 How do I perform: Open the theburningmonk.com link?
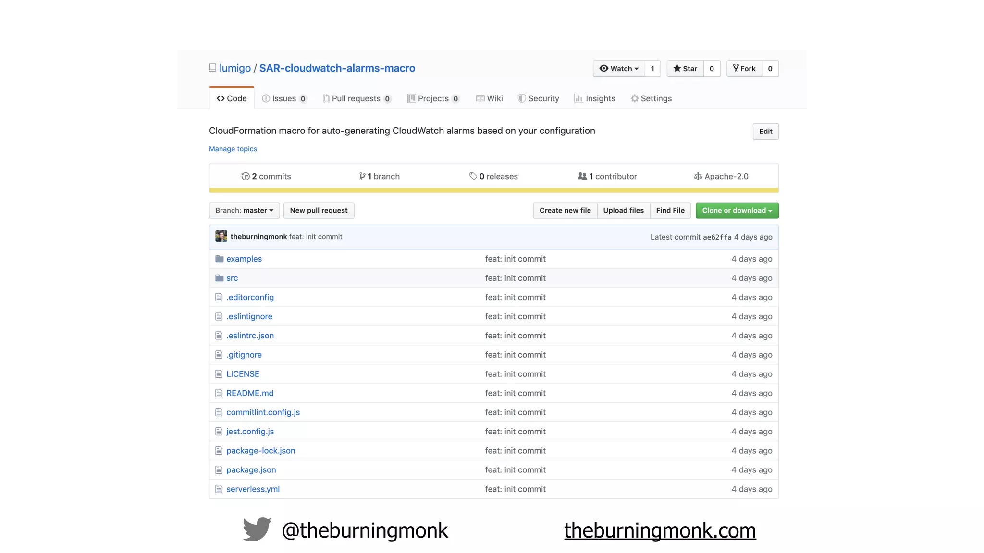(x=660, y=530)
